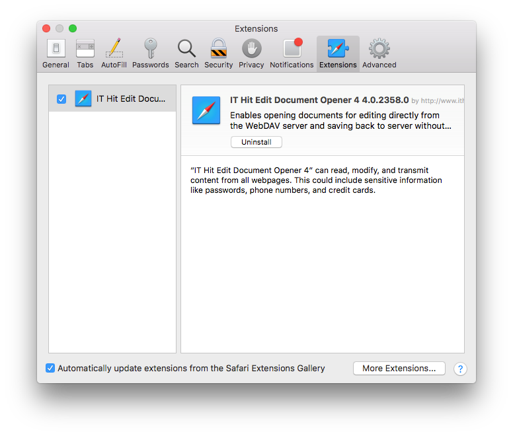The width and height of the screenshot is (513, 436).
Task: Click the large compass icon in details panel
Action: (206, 110)
